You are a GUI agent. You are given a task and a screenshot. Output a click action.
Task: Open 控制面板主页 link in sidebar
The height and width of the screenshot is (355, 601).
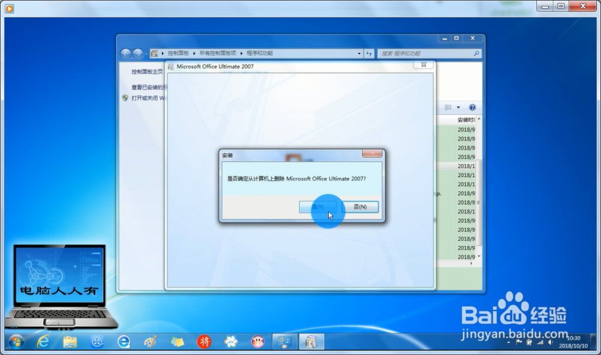click(147, 71)
